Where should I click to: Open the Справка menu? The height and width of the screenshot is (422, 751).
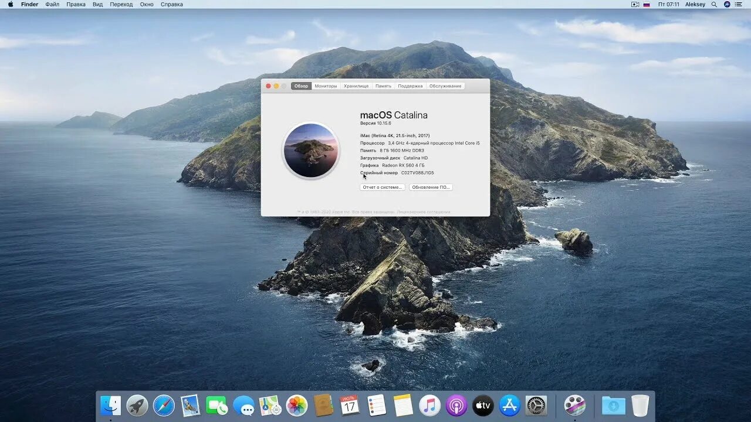click(172, 4)
